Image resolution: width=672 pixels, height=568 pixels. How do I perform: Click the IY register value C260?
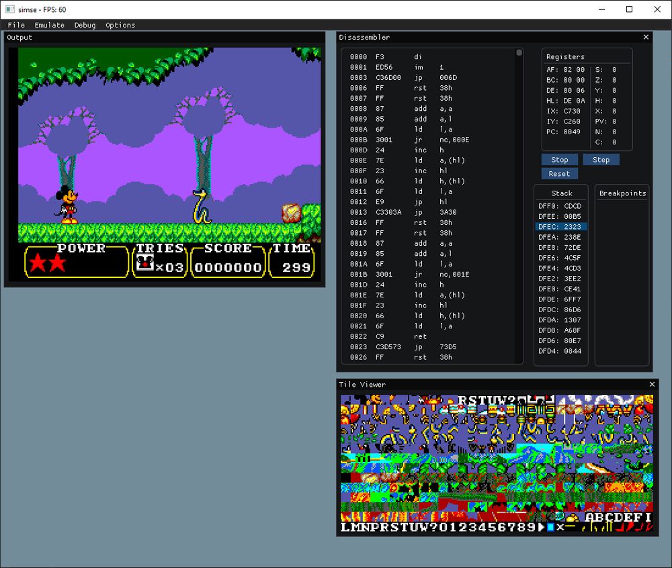tap(572, 121)
